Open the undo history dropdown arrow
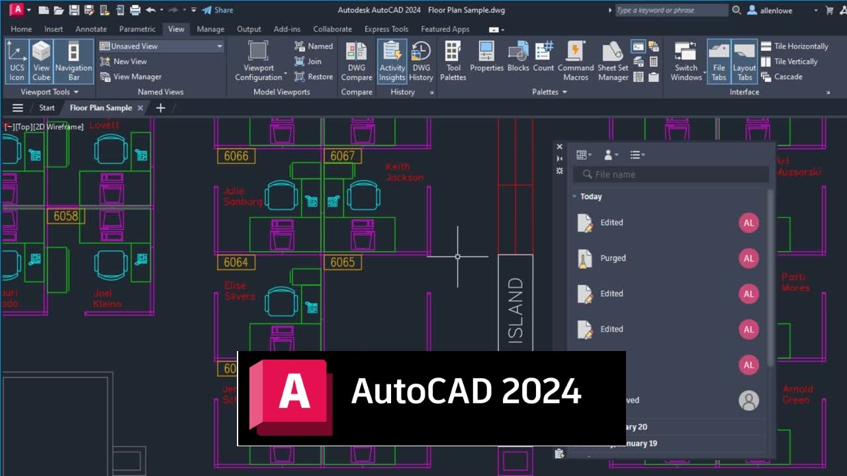The width and height of the screenshot is (847, 476). [161, 10]
